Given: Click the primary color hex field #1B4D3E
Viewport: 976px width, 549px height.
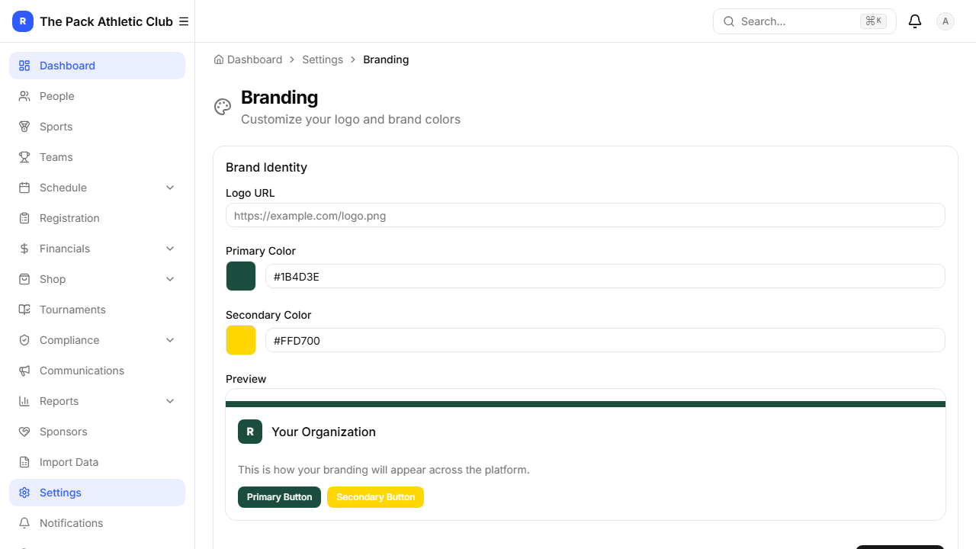Looking at the screenshot, I should (605, 276).
